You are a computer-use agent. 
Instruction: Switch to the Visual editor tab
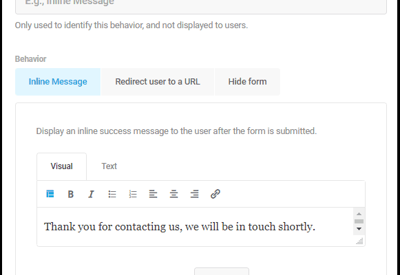[62, 166]
